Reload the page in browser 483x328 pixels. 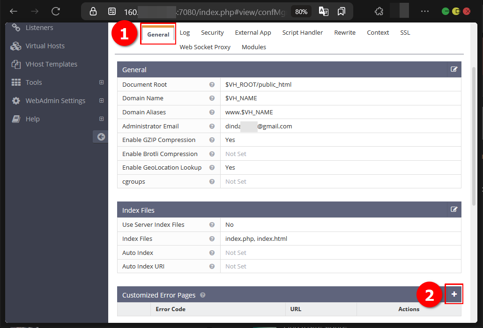(x=55, y=11)
